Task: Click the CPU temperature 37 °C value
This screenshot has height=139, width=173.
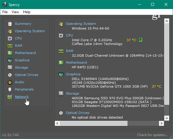Action: (131, 40)
